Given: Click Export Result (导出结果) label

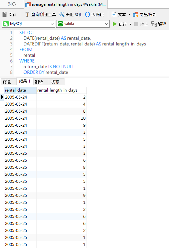Looking at the screenshot, I should point(148,15).
